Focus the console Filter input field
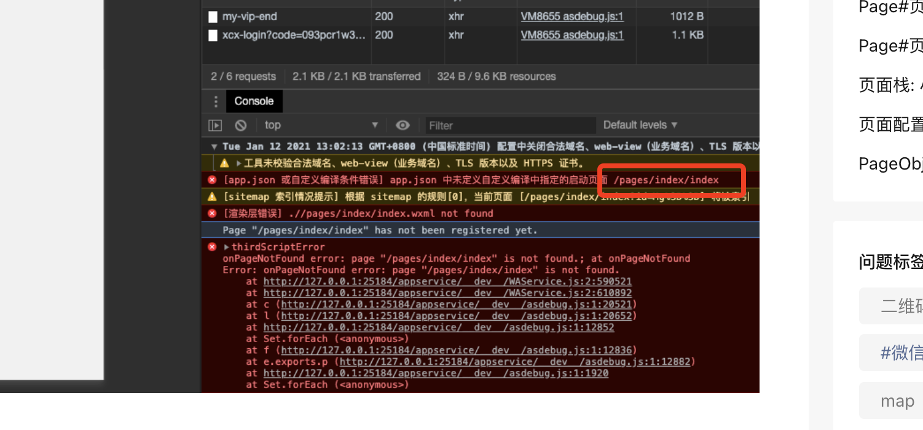The width and height of the screenshot is (923, 430). tap(511, 125)
